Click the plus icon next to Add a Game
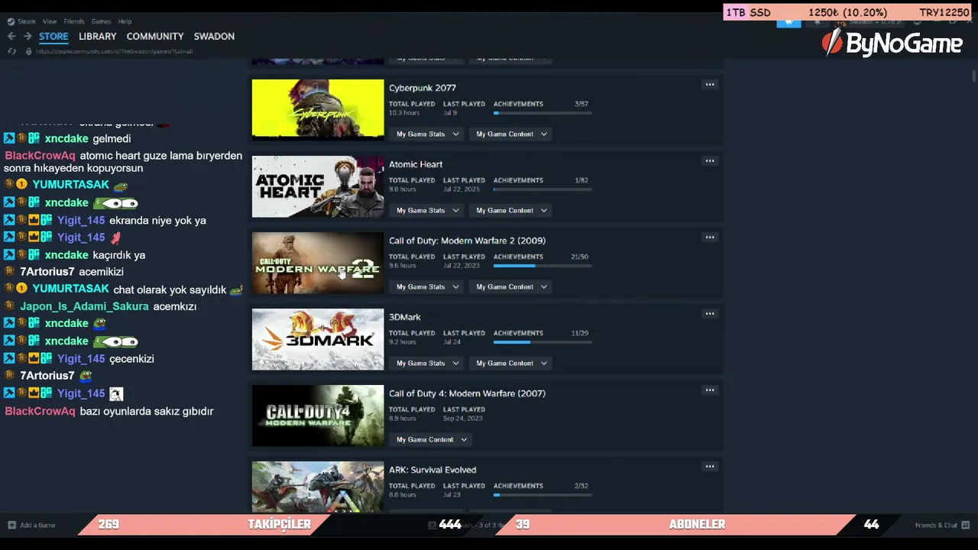 pyautogui.click(x=11, y=525)
